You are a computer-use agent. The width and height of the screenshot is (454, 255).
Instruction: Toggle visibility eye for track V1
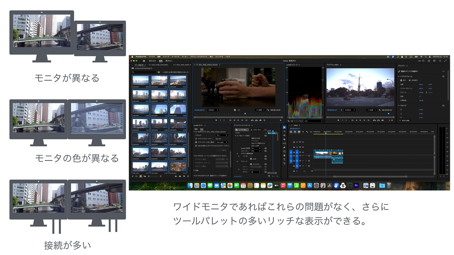(x=303, y=152)
